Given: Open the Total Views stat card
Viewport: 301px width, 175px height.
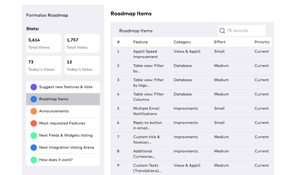Looking at the screenshot, I should click(x=44, y=43).
